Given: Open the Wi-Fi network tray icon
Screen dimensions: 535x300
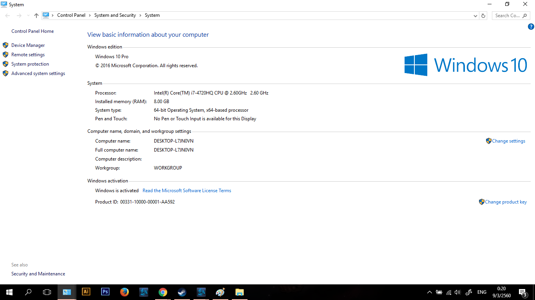Looking at the screenshot, I should click(x=449, y=292).
